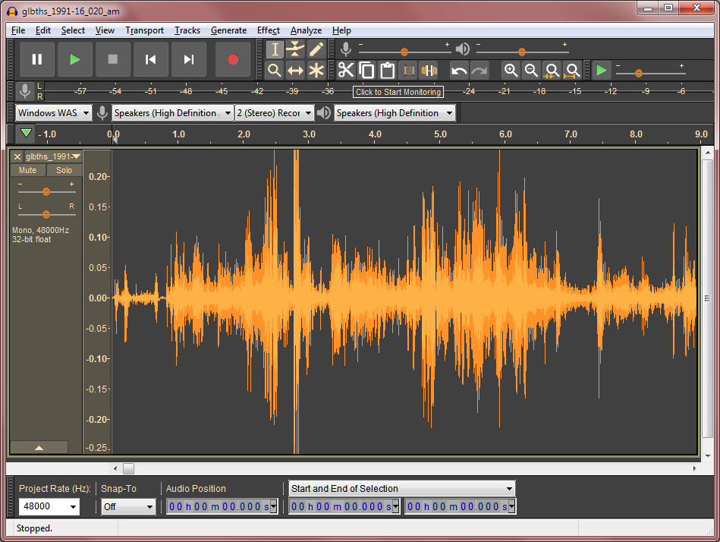Click the Audio Position time field
Image resolution: width=720 pixels, height=542 pixels.
click(x=217, y=506)
